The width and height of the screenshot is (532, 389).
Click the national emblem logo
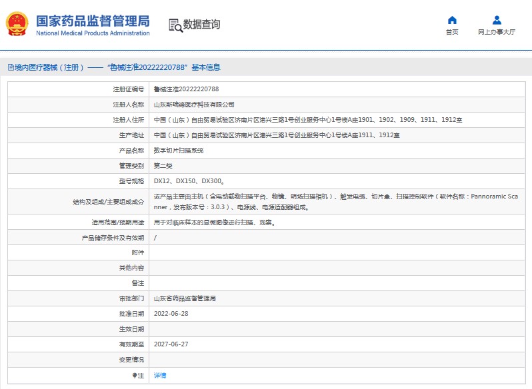[17, 25]
